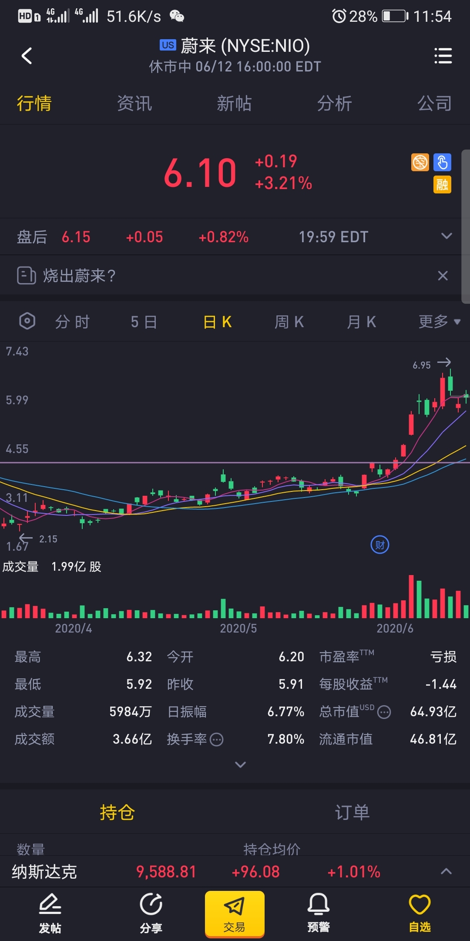Open the list menu icon
470x941 pixels.
click(443, 56)
